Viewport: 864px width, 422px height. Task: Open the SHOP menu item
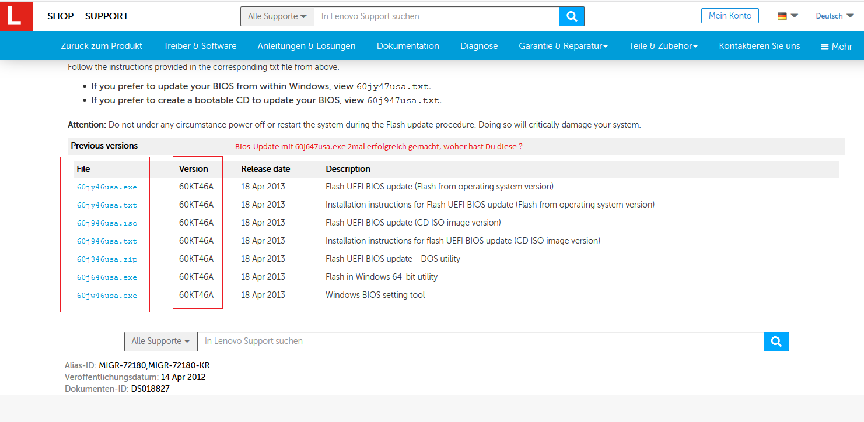point(61,16)
